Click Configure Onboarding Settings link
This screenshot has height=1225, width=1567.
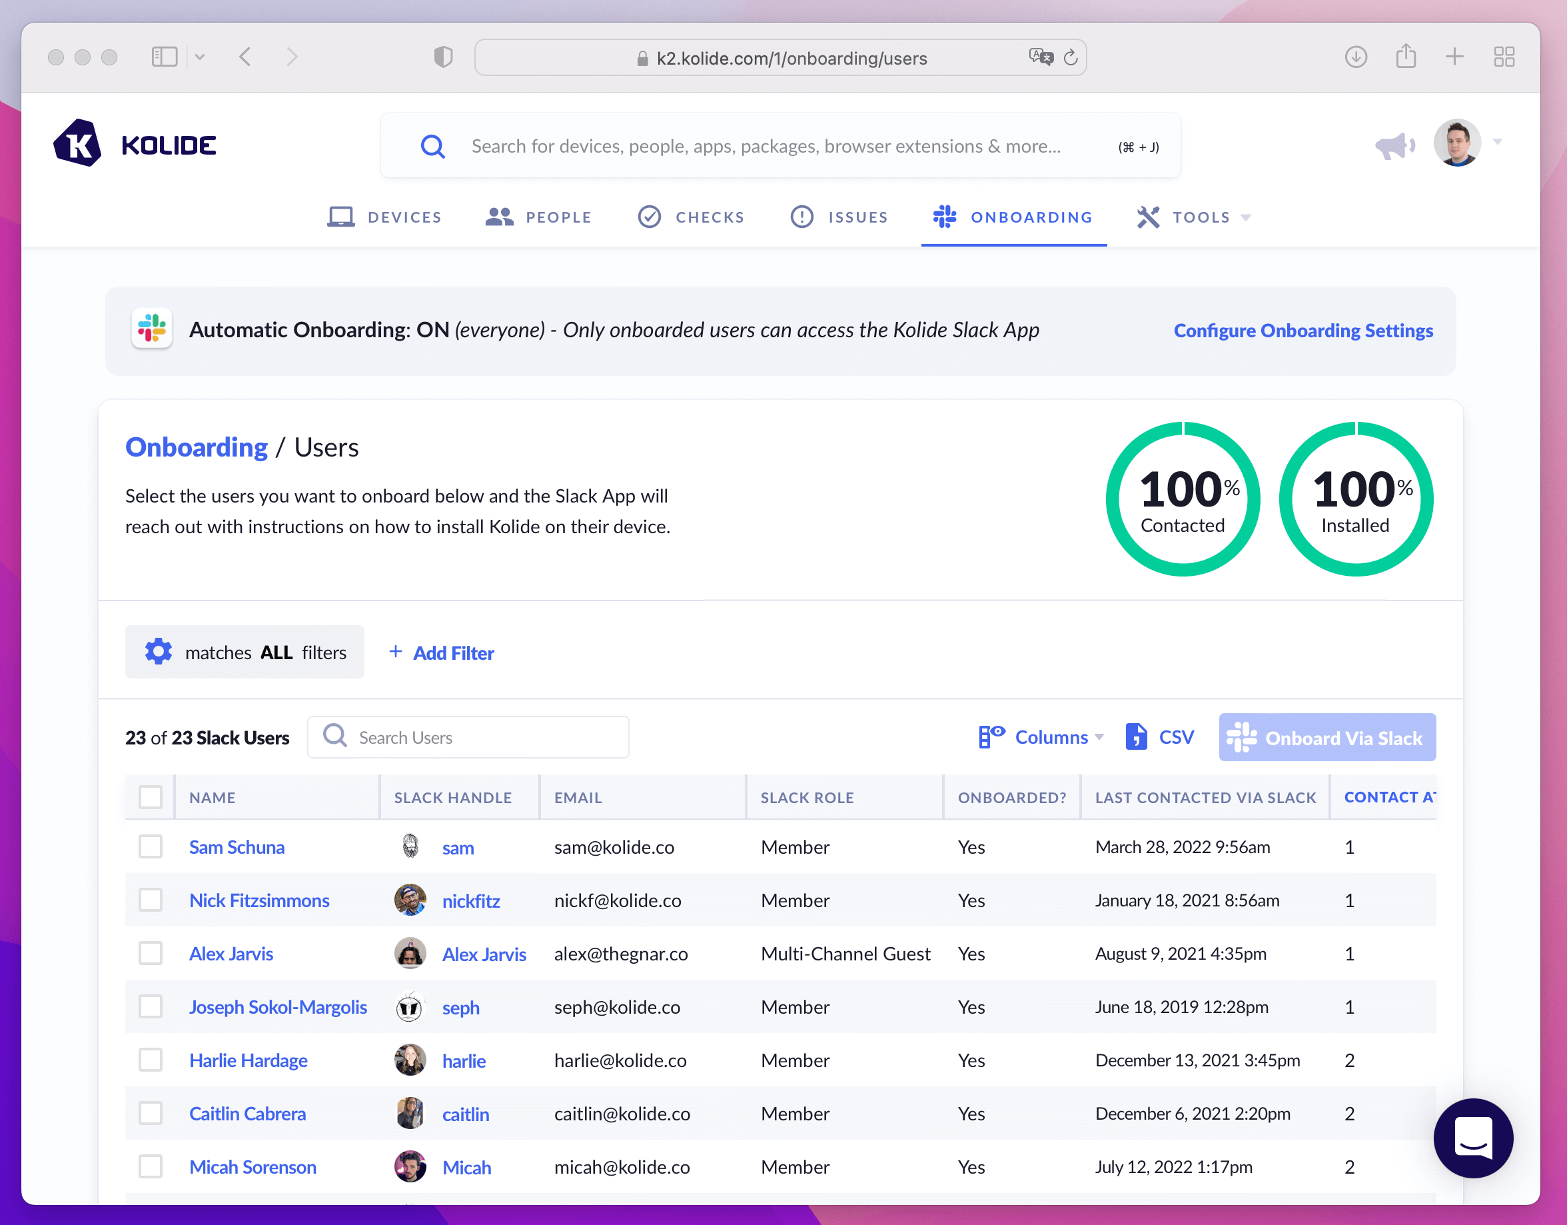pos(1303,330)
